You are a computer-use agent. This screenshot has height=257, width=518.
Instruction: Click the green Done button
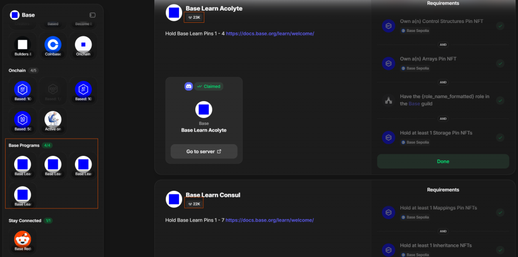(443, 161)
